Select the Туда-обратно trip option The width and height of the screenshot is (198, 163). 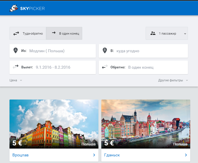pyautogui.click(x=28, y=33)
